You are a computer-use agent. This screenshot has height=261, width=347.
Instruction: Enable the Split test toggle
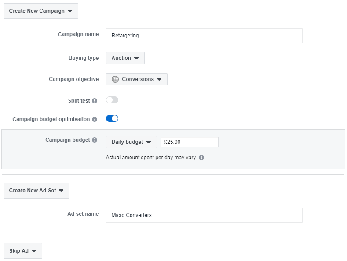pos(112,100)
